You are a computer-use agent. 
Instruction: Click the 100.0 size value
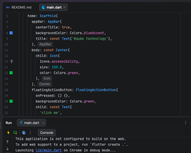click(x=57, y=67)
